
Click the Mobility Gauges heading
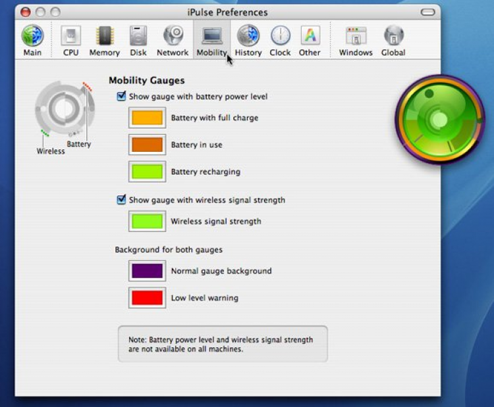click(x=146, y=80)
